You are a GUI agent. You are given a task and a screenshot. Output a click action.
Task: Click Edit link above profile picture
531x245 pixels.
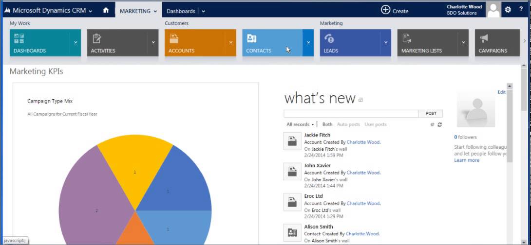[x=501, y=92]
